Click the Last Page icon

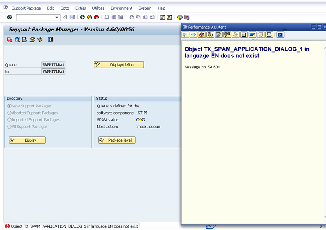point(152,17)
